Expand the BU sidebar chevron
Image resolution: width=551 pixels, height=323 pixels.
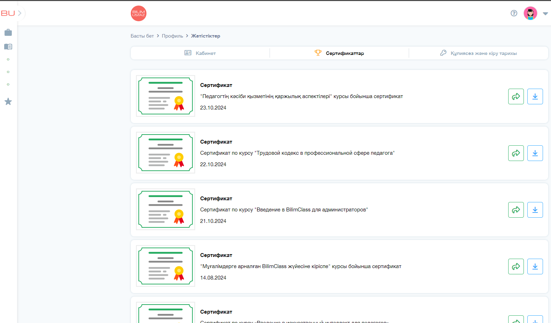[20, 13]
